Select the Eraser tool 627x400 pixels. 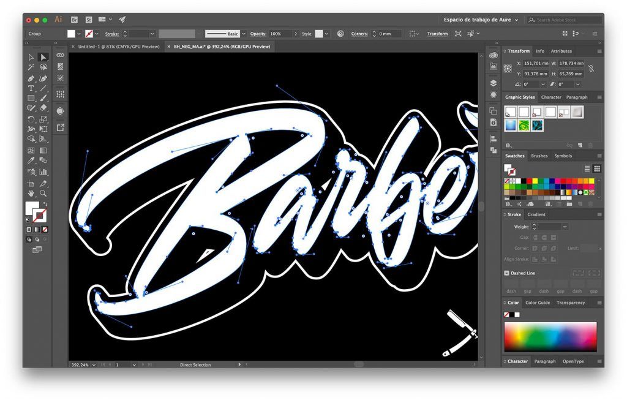click(43, 108)
